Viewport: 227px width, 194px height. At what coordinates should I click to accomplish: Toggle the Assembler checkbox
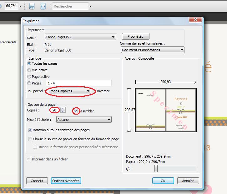pyautogui.click(x=76, y=111)
